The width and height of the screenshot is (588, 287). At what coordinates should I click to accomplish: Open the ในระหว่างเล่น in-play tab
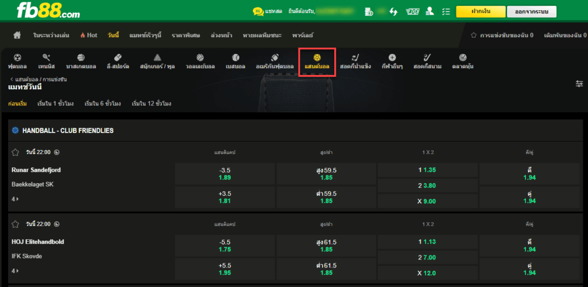tap(51, 35)
